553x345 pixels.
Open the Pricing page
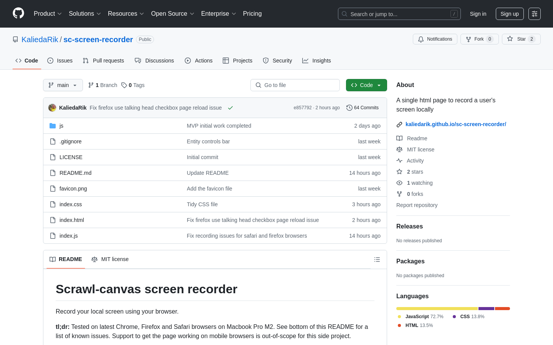[252, 14]
